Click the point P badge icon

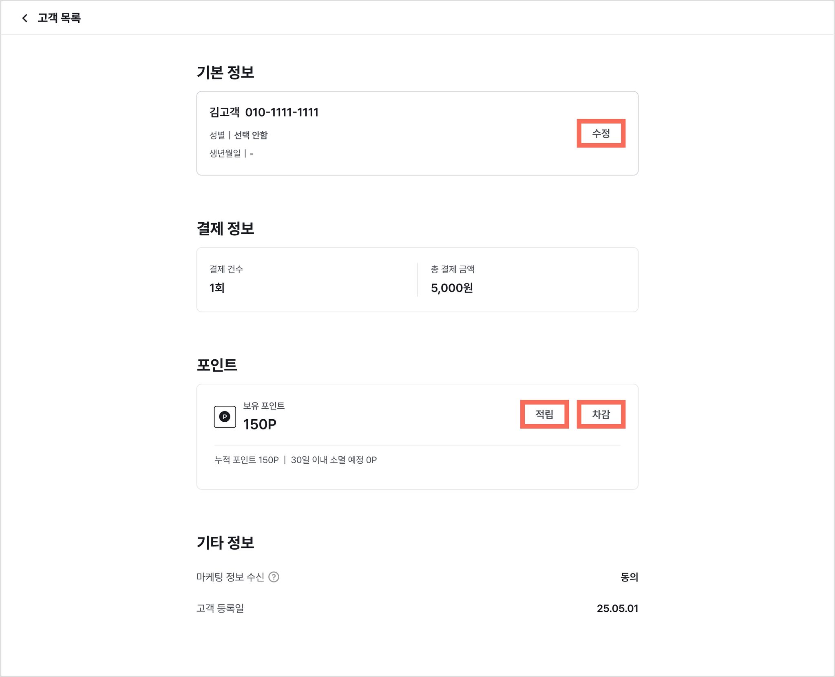click(x=225, y=417)
